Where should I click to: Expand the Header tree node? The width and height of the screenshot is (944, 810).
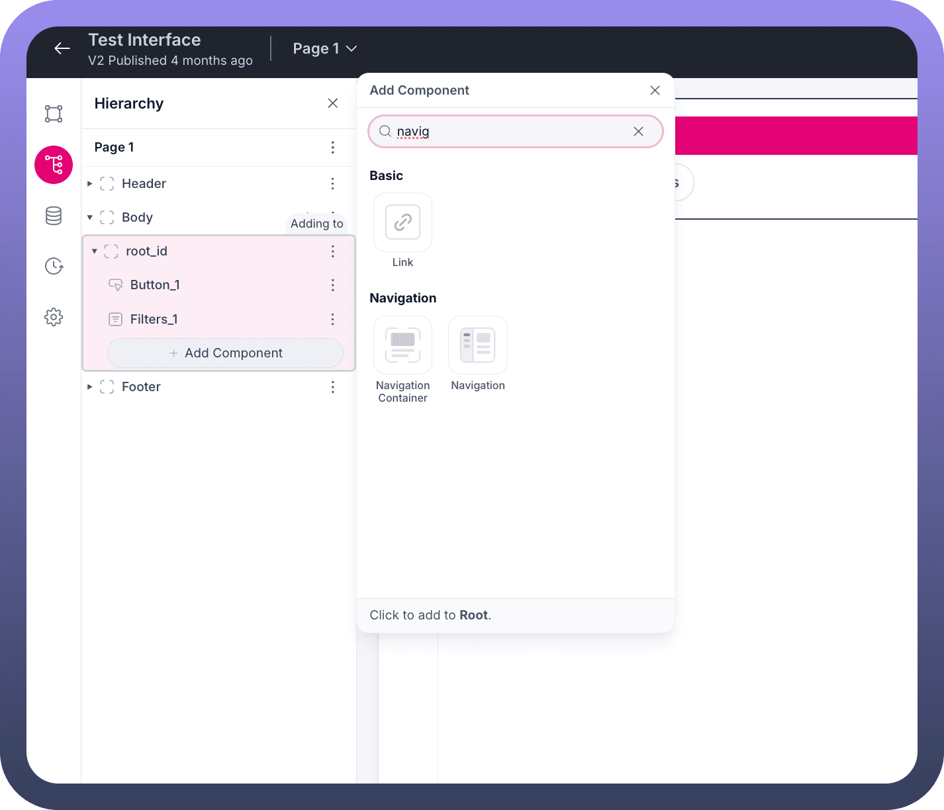[x=90, y=184]
